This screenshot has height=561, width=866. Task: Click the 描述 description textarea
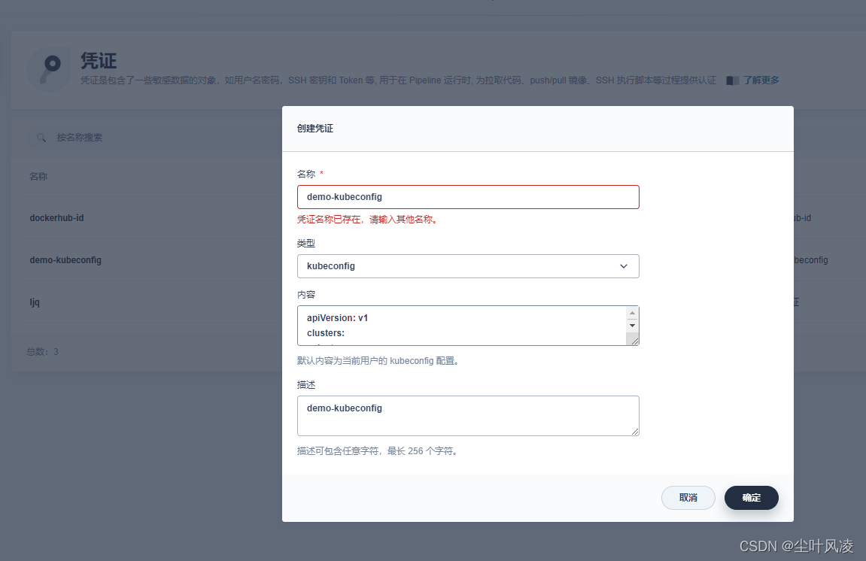click(468, 416)
